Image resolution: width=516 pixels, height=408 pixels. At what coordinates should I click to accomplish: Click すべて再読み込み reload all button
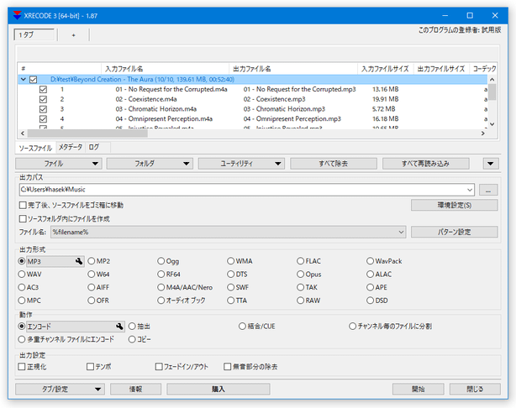click(x=425, y=164)
